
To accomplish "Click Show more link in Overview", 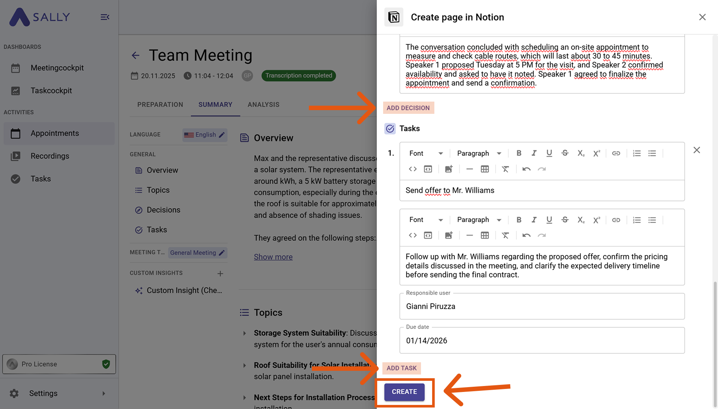I will pos(273,257).
